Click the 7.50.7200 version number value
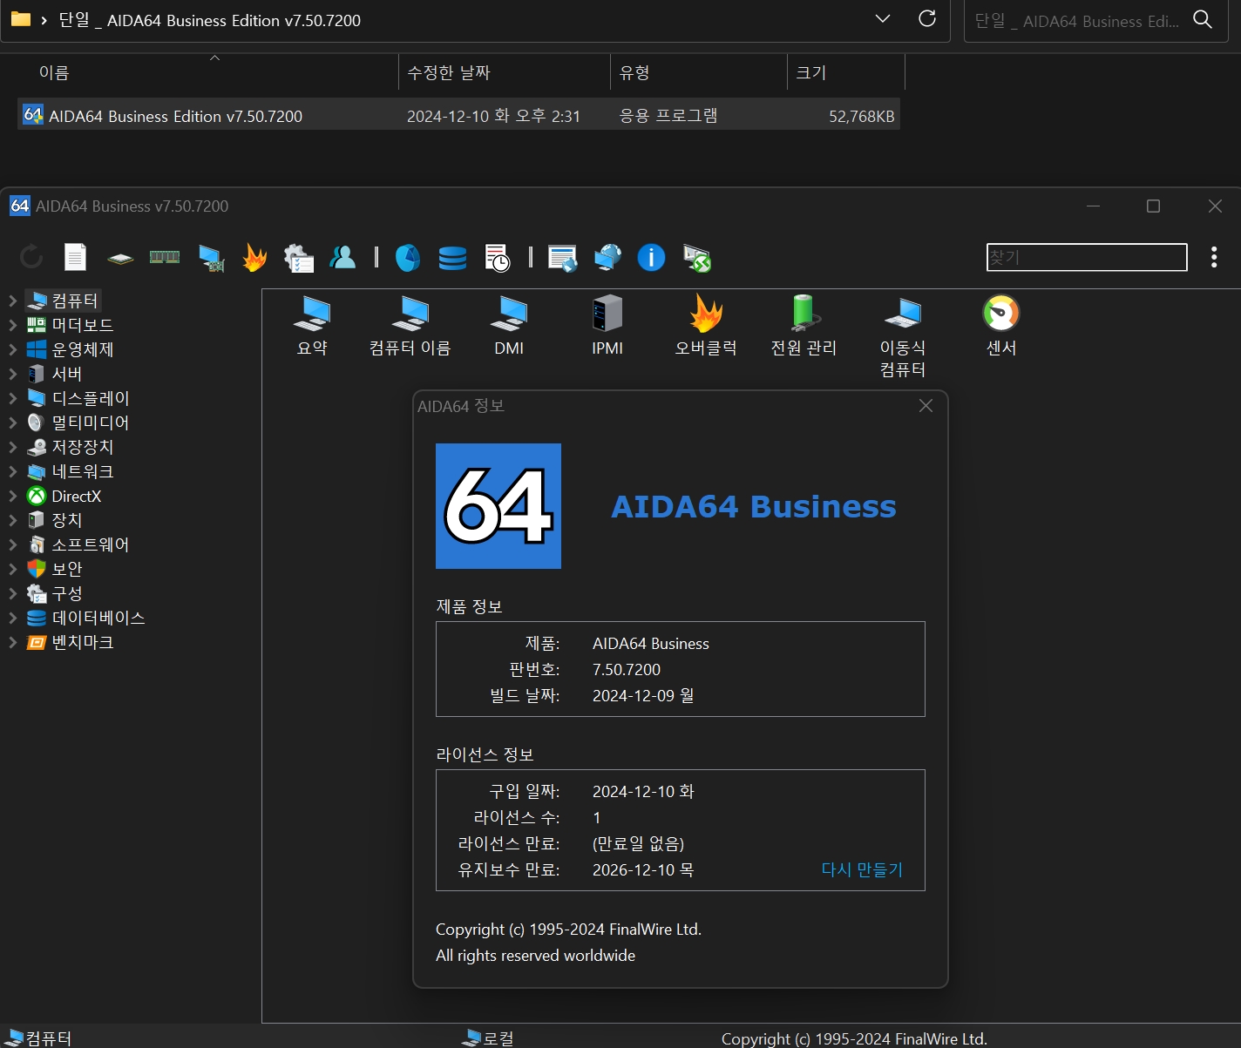 pyautogui.click(x=627, y=669)
